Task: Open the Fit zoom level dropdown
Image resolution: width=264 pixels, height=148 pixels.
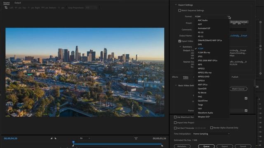Action: click(x=85, y=138)
